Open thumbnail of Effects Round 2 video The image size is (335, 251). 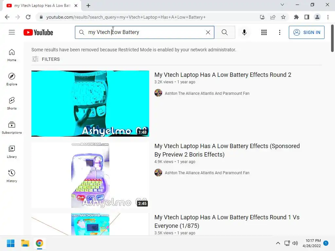tap(90, 104)
